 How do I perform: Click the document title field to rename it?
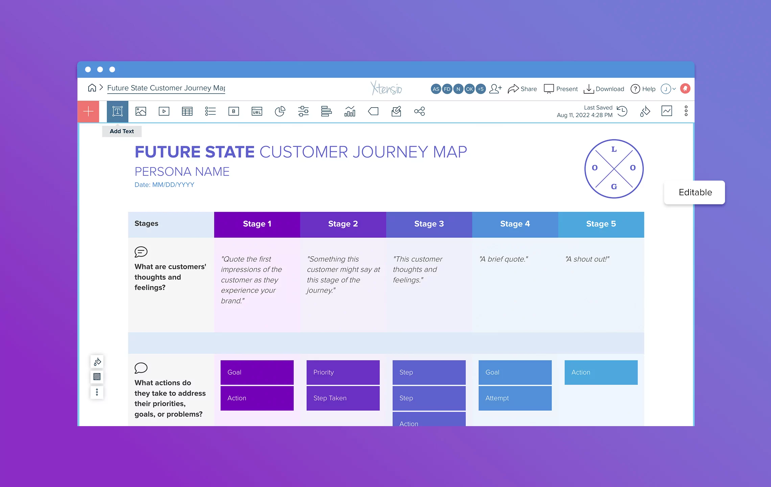(x=166, y=88)
